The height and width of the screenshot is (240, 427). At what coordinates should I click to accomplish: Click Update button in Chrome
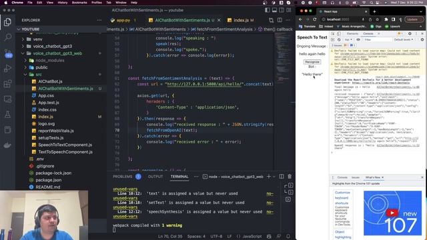[414, 19]
